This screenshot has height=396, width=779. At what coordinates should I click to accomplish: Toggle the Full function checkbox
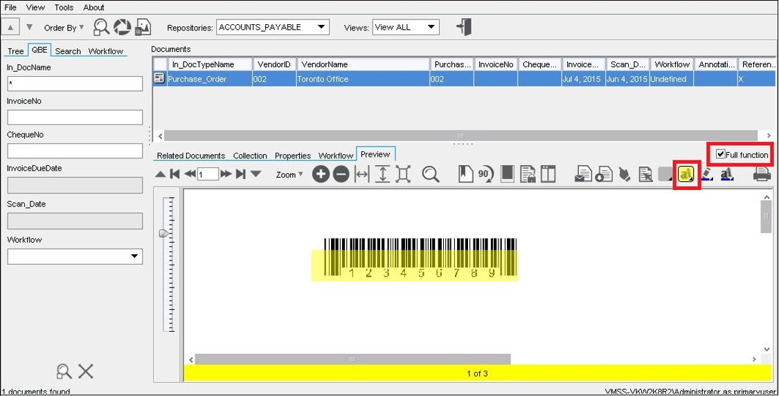[x=720, y=155]
